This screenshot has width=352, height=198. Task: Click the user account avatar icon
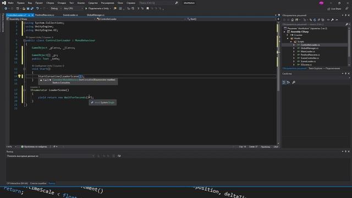point(321,3)
